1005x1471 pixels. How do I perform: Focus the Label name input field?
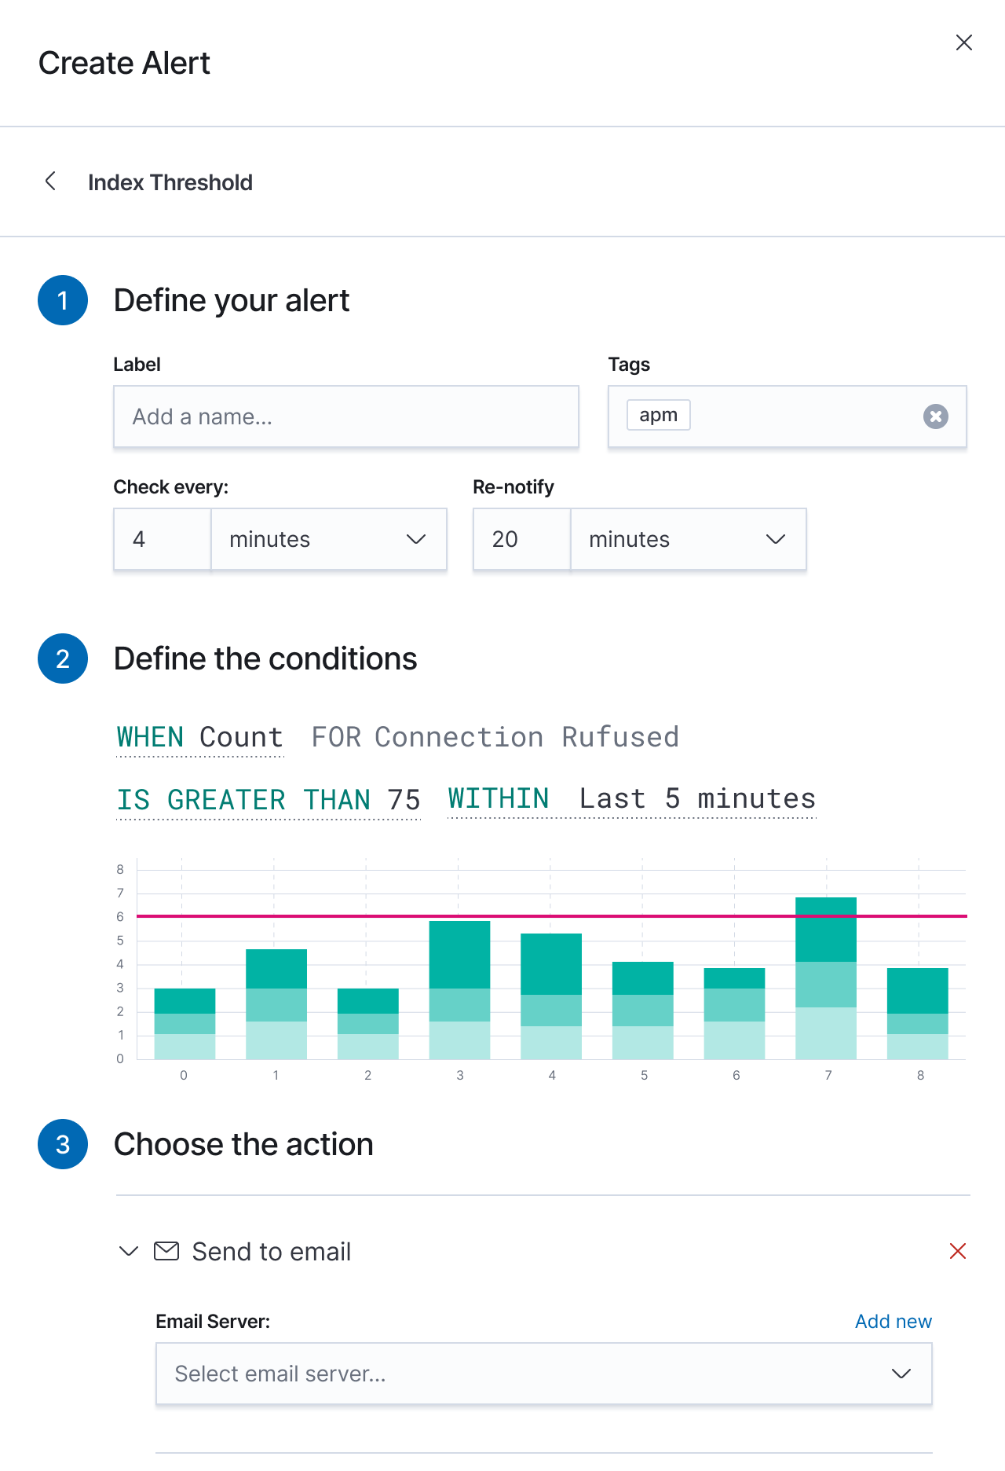[x=346, y=416]
